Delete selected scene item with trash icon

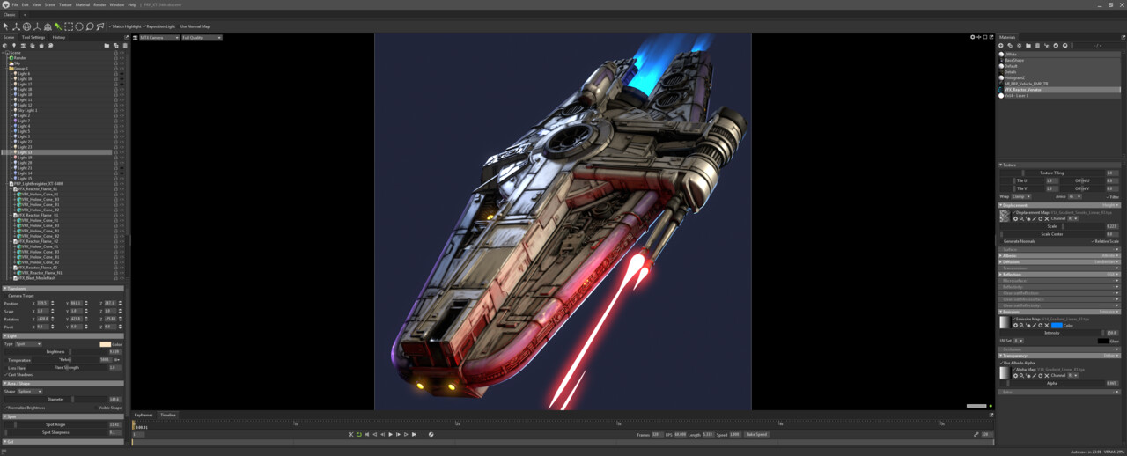pos(125,46)
